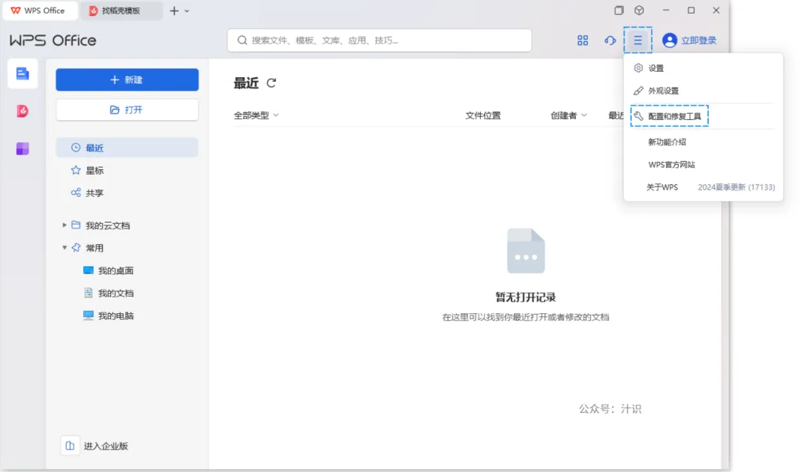Click the pin icon beside 常用
This screenshot has height=472, width=810.
(76, 247)
